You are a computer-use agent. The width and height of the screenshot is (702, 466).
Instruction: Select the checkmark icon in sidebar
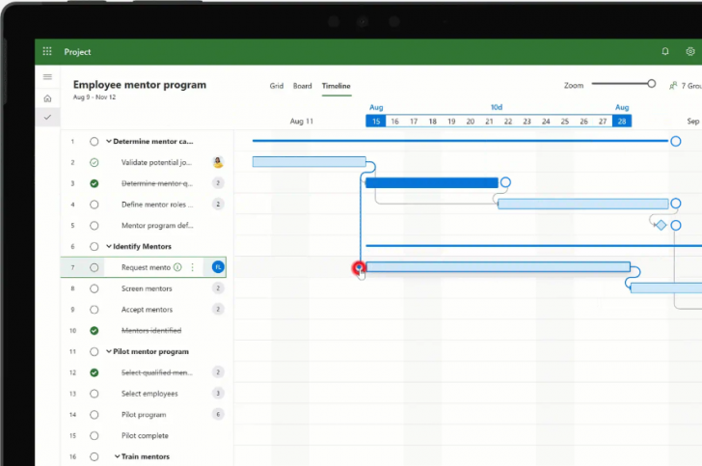47,118
